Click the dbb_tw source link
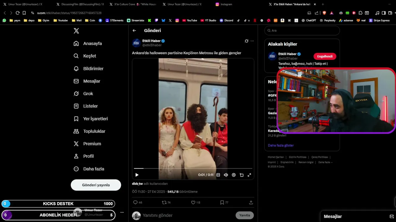The image size is (396, 222). 137,184
